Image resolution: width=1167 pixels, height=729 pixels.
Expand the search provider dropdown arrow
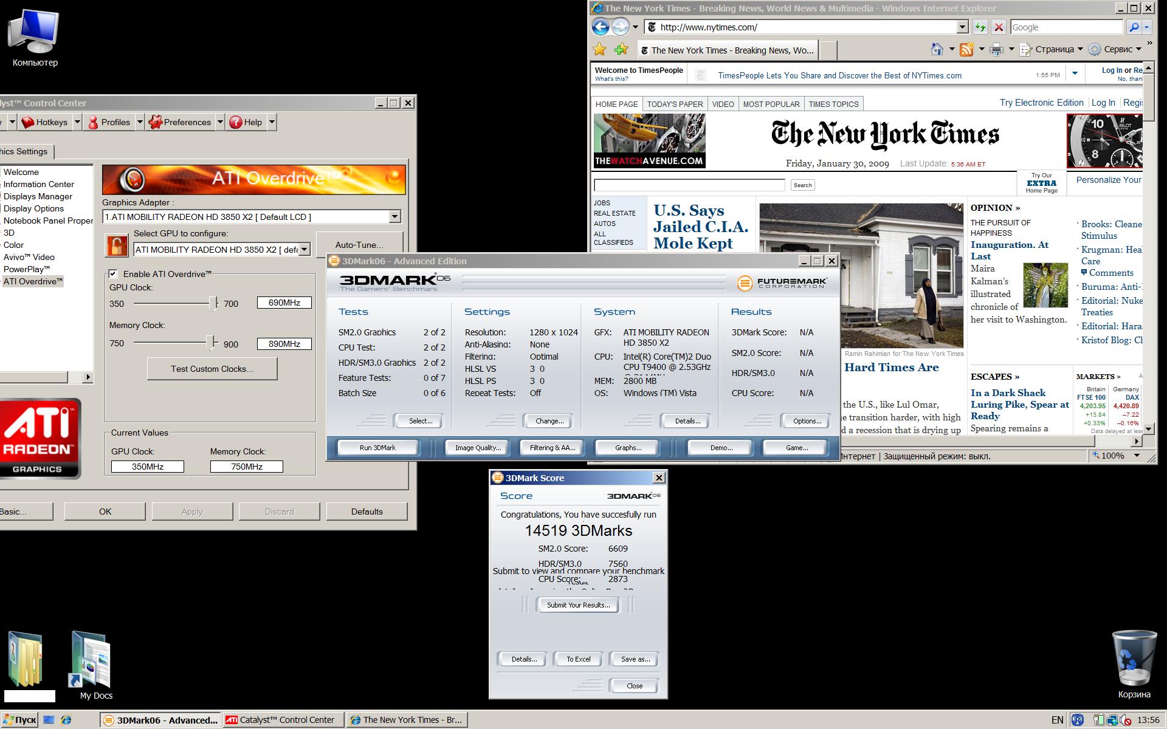point(1146,27)
